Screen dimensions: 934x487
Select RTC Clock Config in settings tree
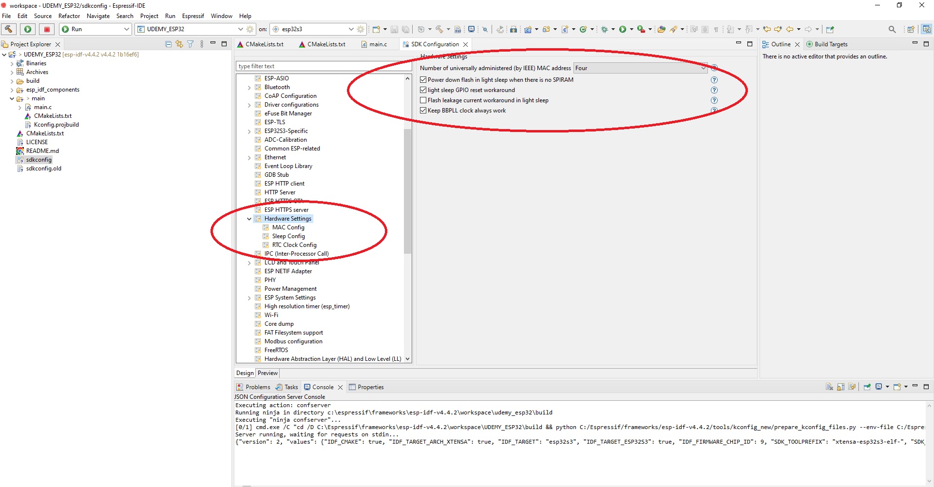pyautogui.click(x=294, y=245)
